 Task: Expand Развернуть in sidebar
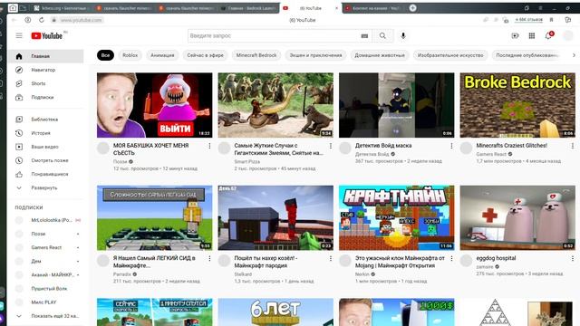pos(46,187)
